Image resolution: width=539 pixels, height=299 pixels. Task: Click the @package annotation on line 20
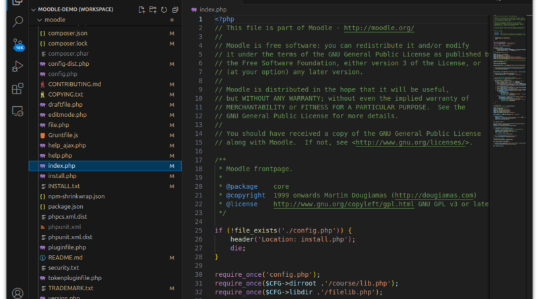click(x=242, y=187)
